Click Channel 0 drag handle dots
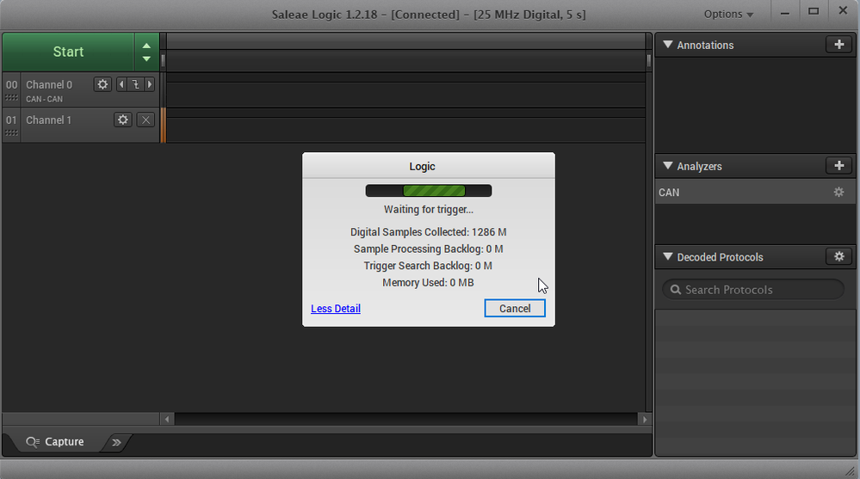 pyautogui.click(x=11, y=97)
